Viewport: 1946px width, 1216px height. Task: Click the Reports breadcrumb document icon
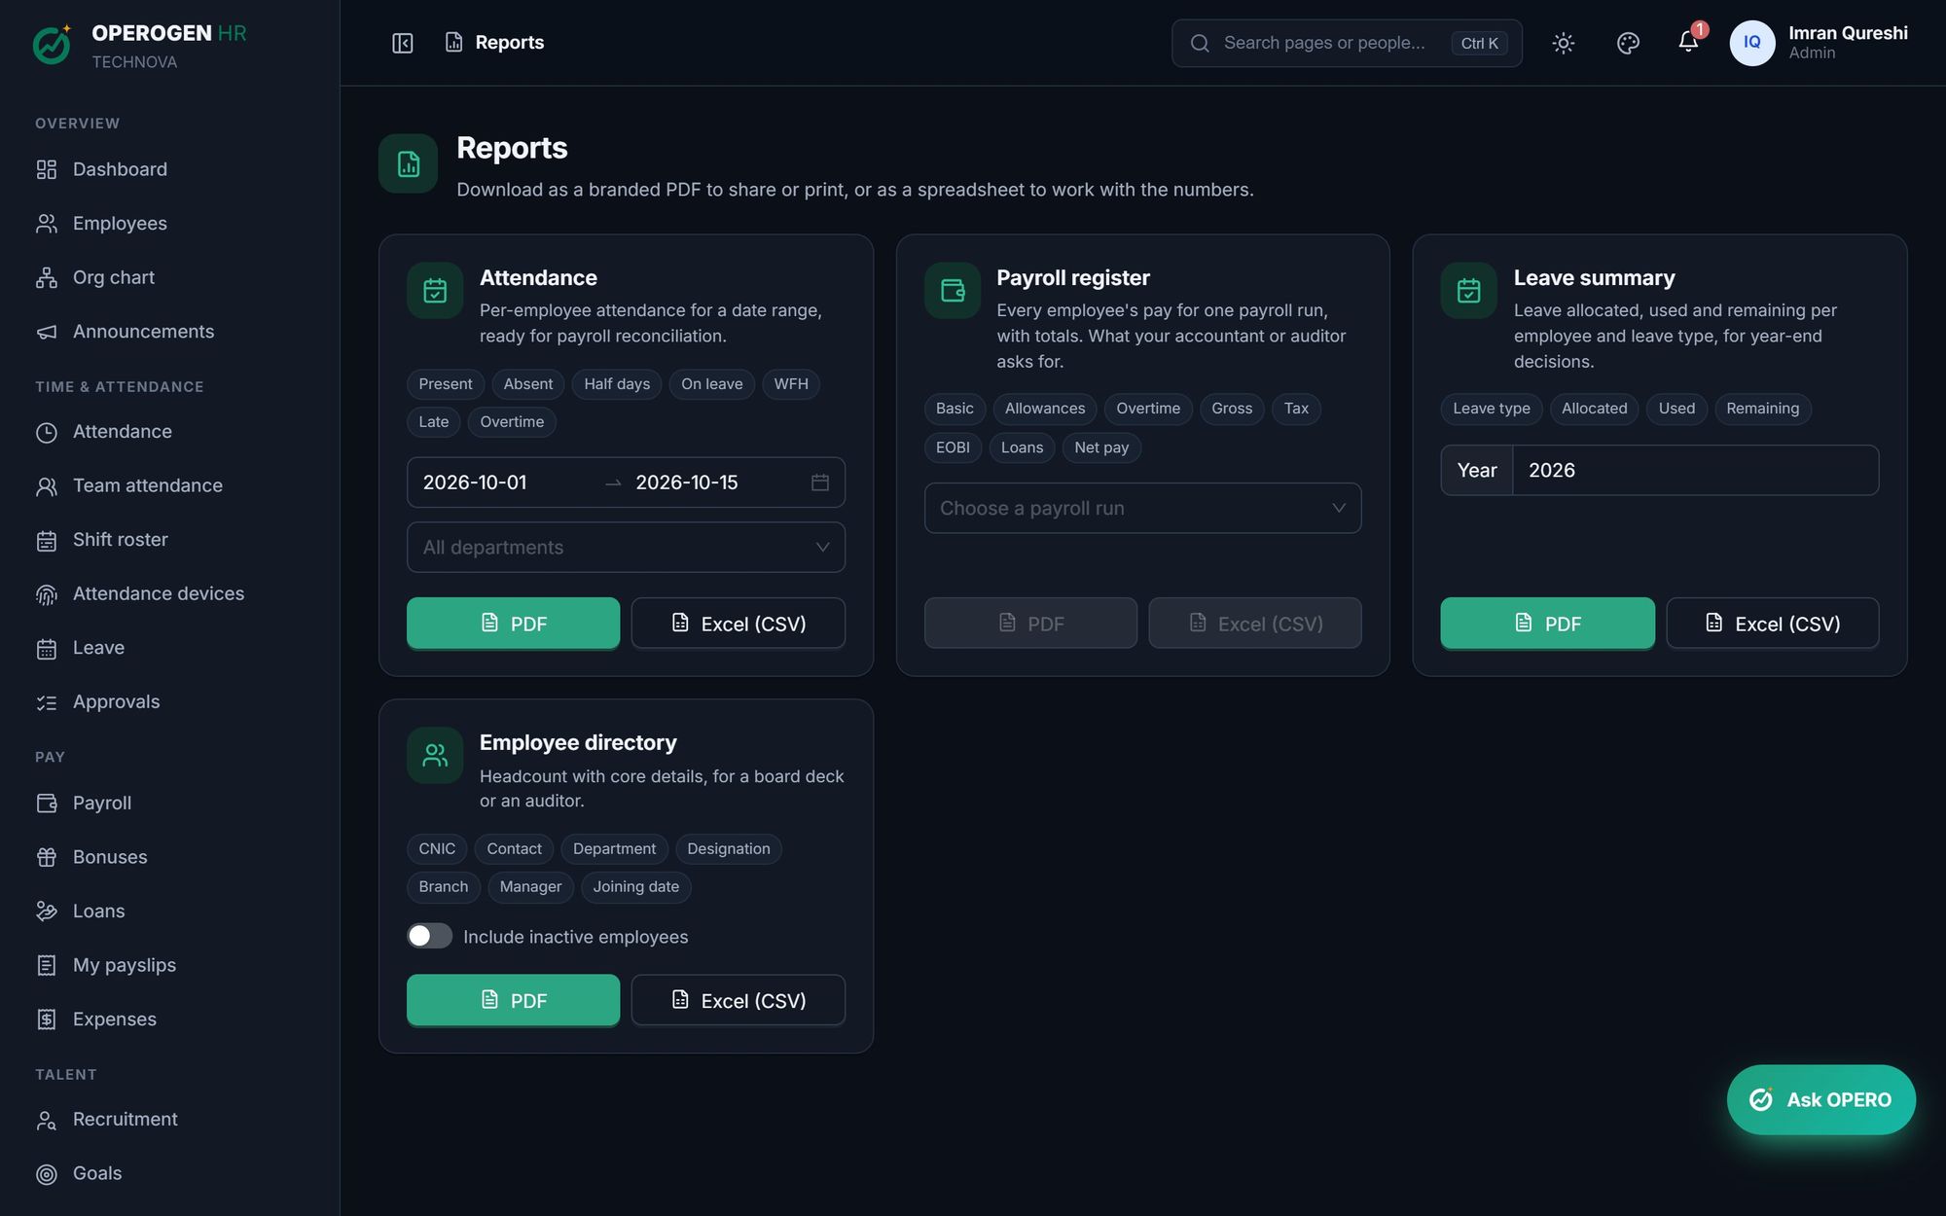pyautogui.click(x=453, y=42)
